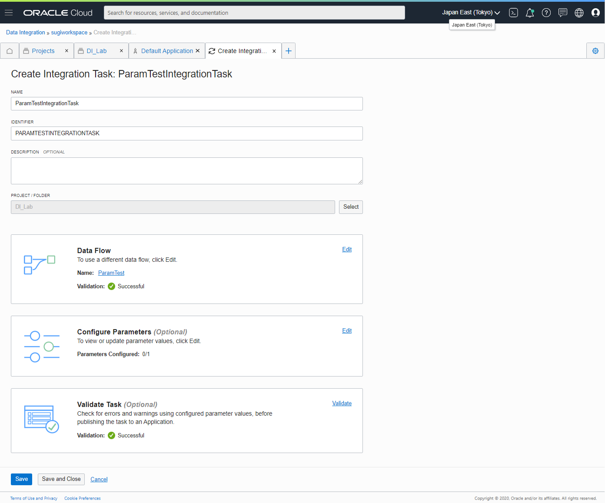
Task: Open Cookie Preferences link
Action: (x=83, y=498)
